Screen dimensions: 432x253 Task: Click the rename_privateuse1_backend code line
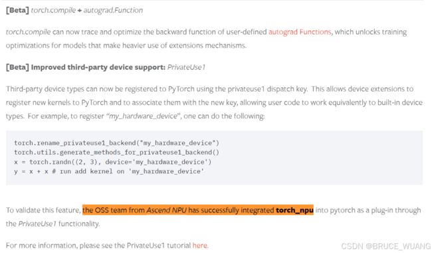pyautogui.click(x=116, y=143)
